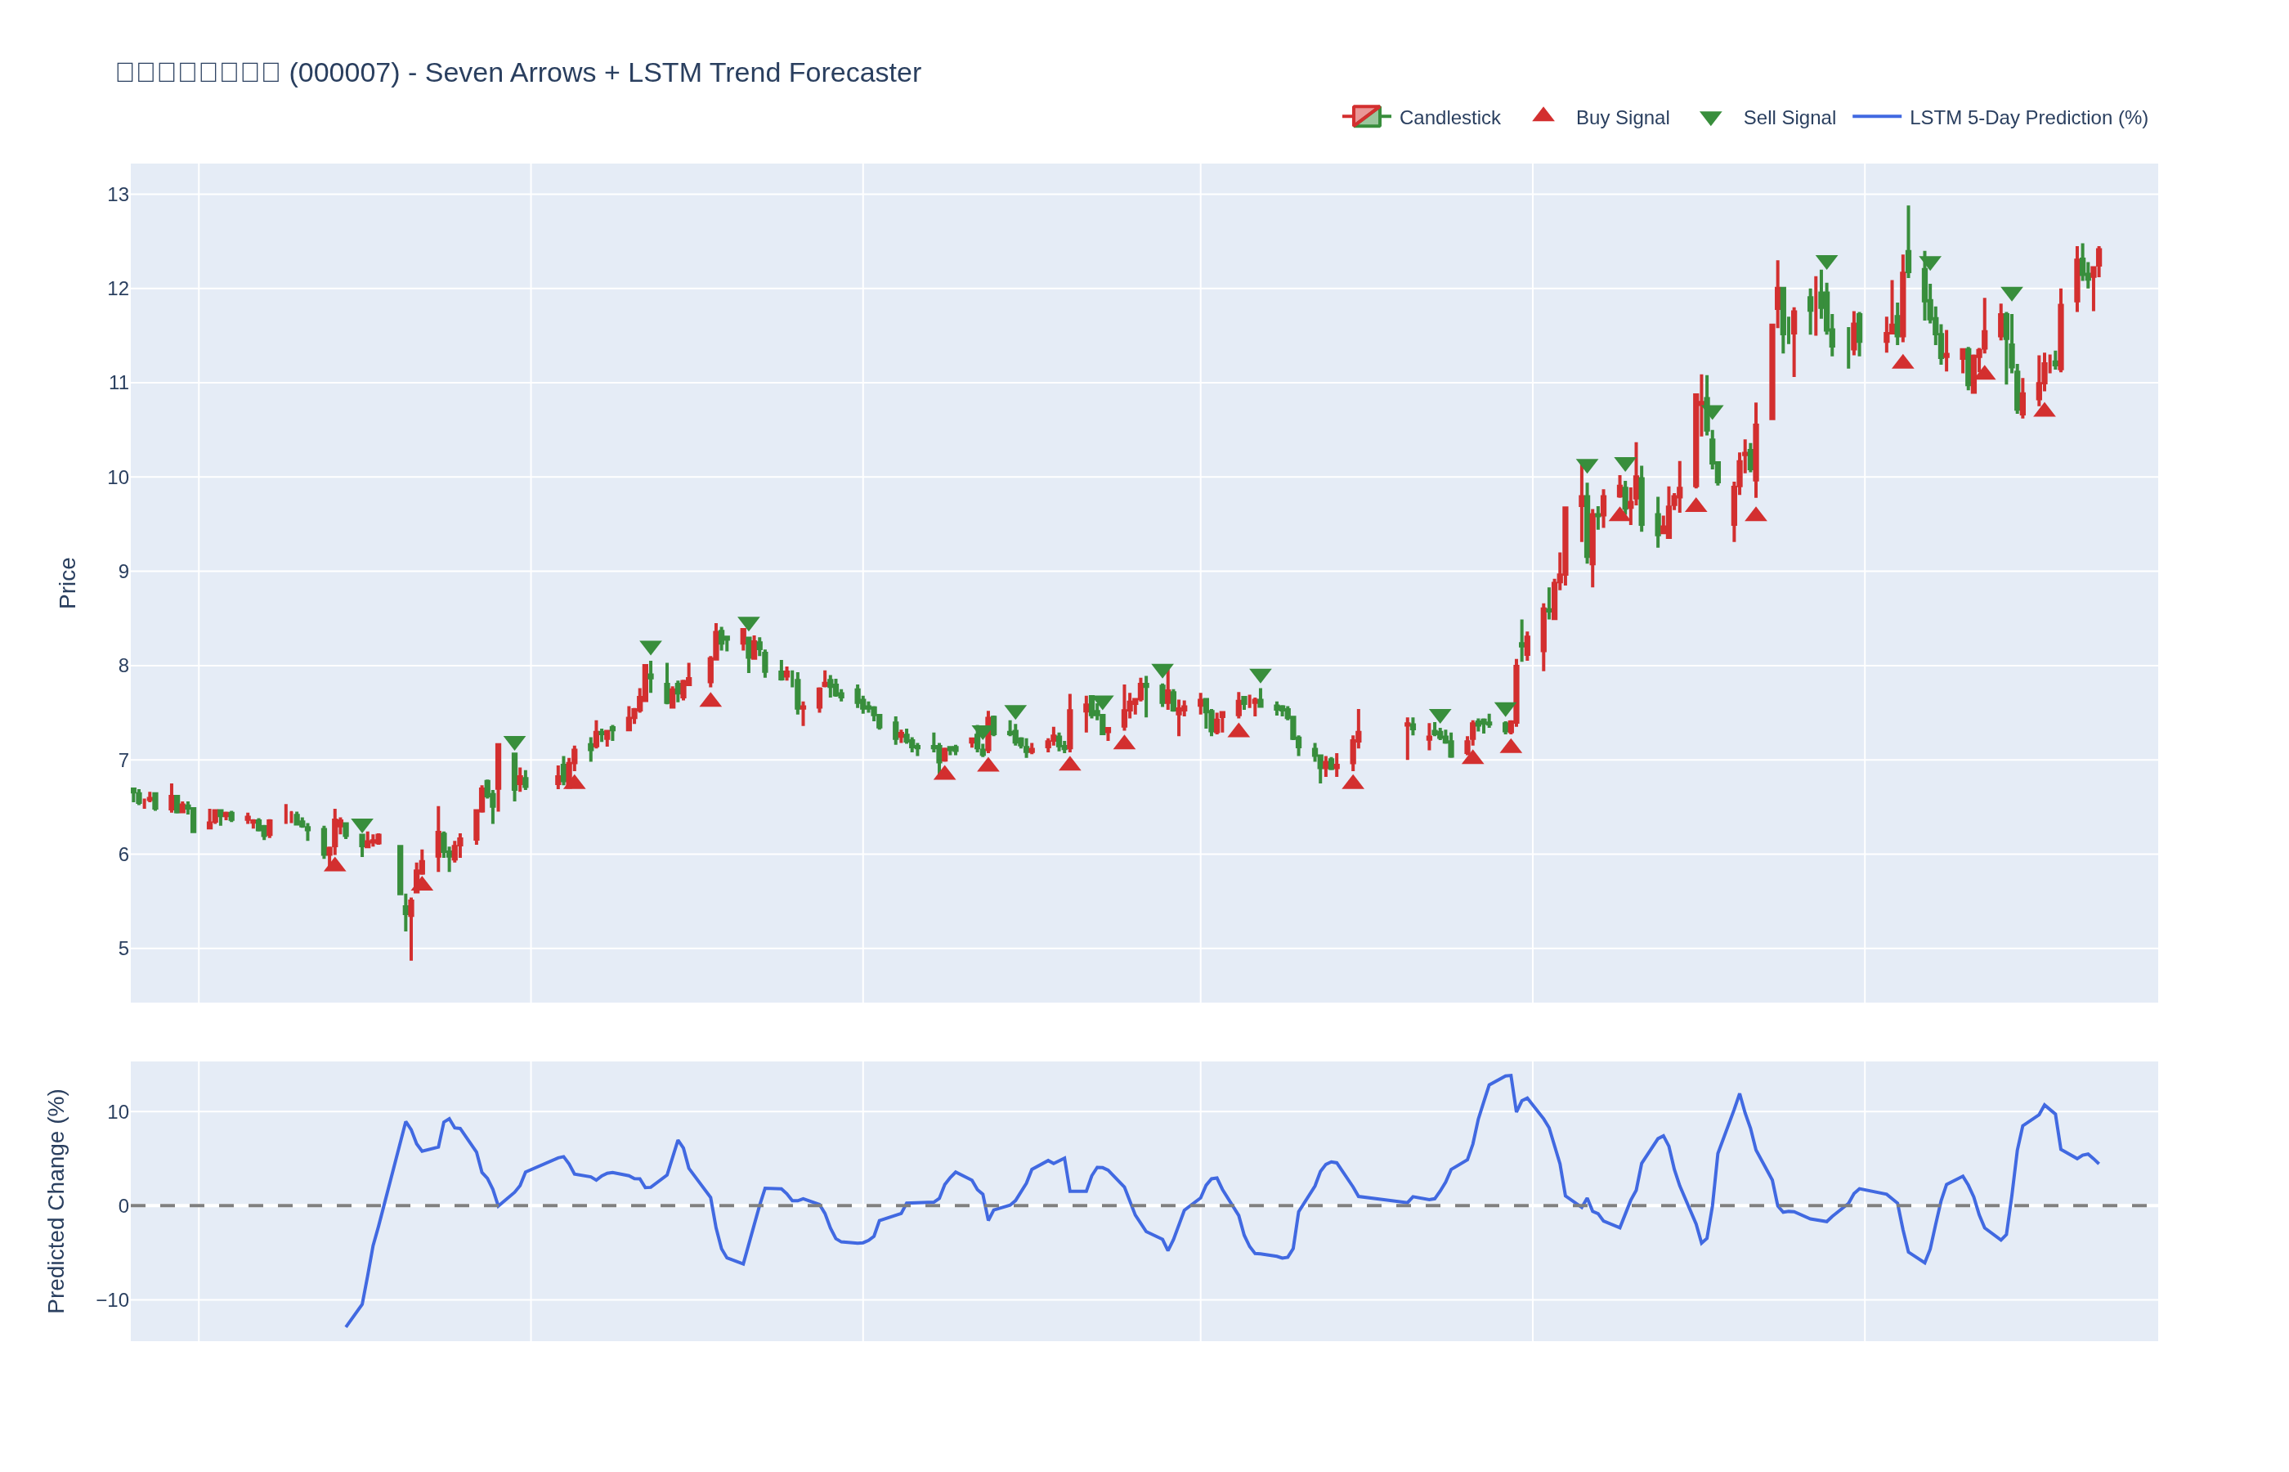The width and height of the screenshot is (2289, 1472).
Task: Click the sell signal marker above the 8.5 peak
Action: [x=748, y=624]
